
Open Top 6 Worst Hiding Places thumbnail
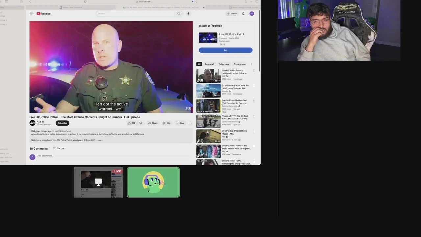point(209,136)
